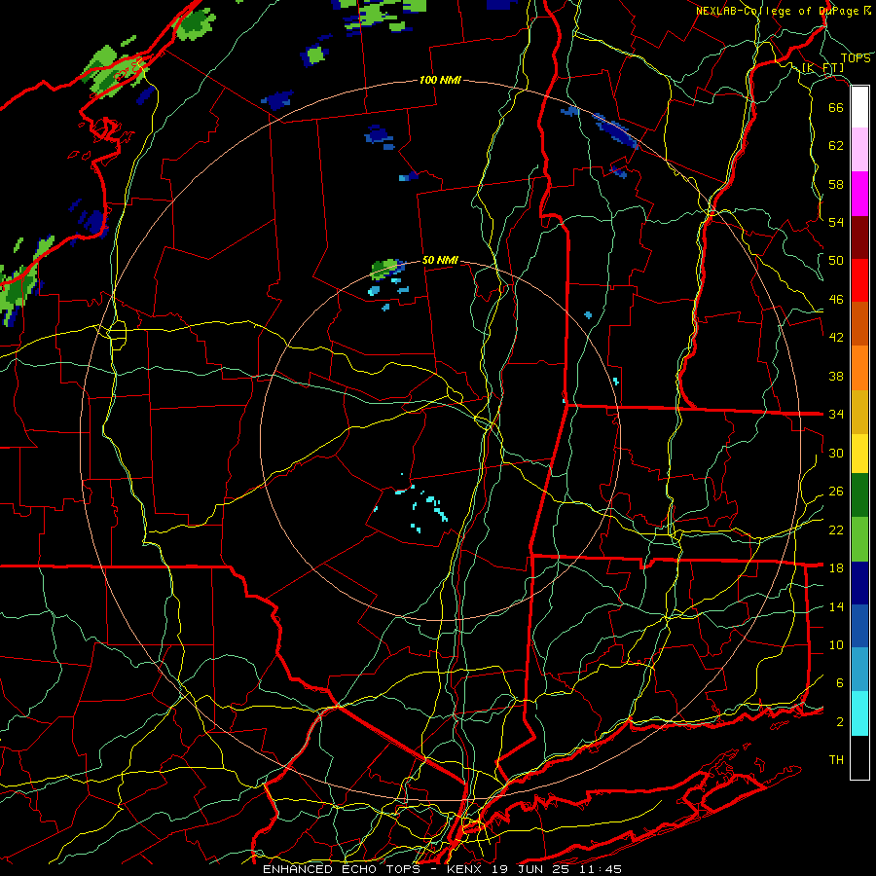Click the yellow swatch between 30 and 34
This screenshot has width=876, height=876.
click(x=859, y=454)
